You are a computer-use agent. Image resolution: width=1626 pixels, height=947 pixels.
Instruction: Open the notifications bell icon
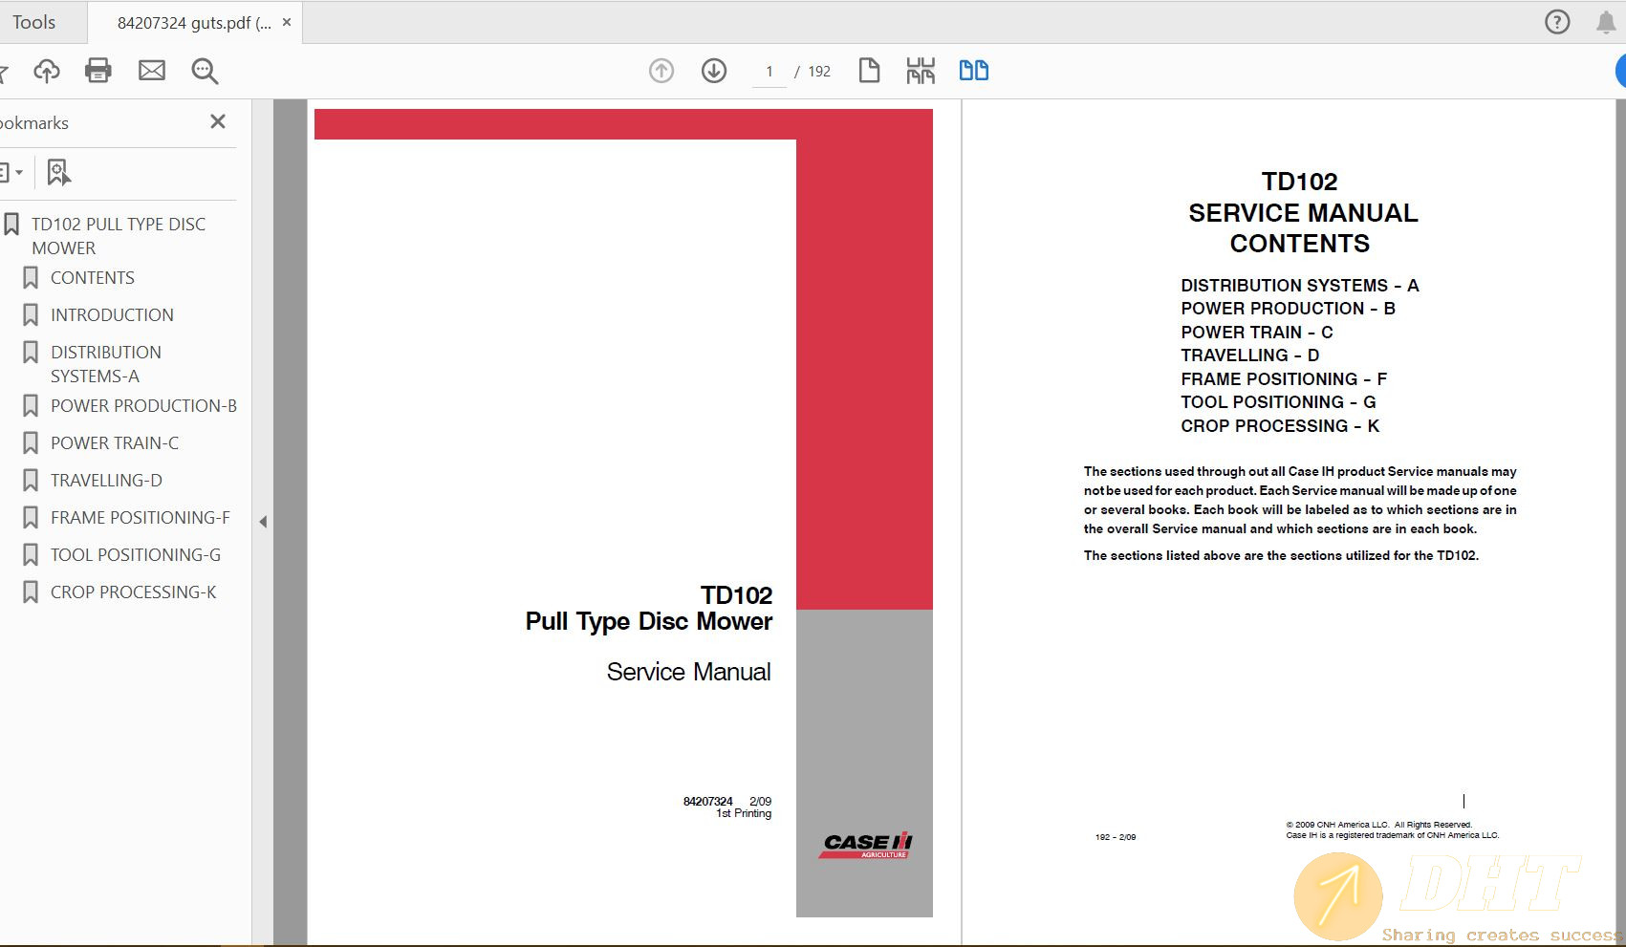1606,22
